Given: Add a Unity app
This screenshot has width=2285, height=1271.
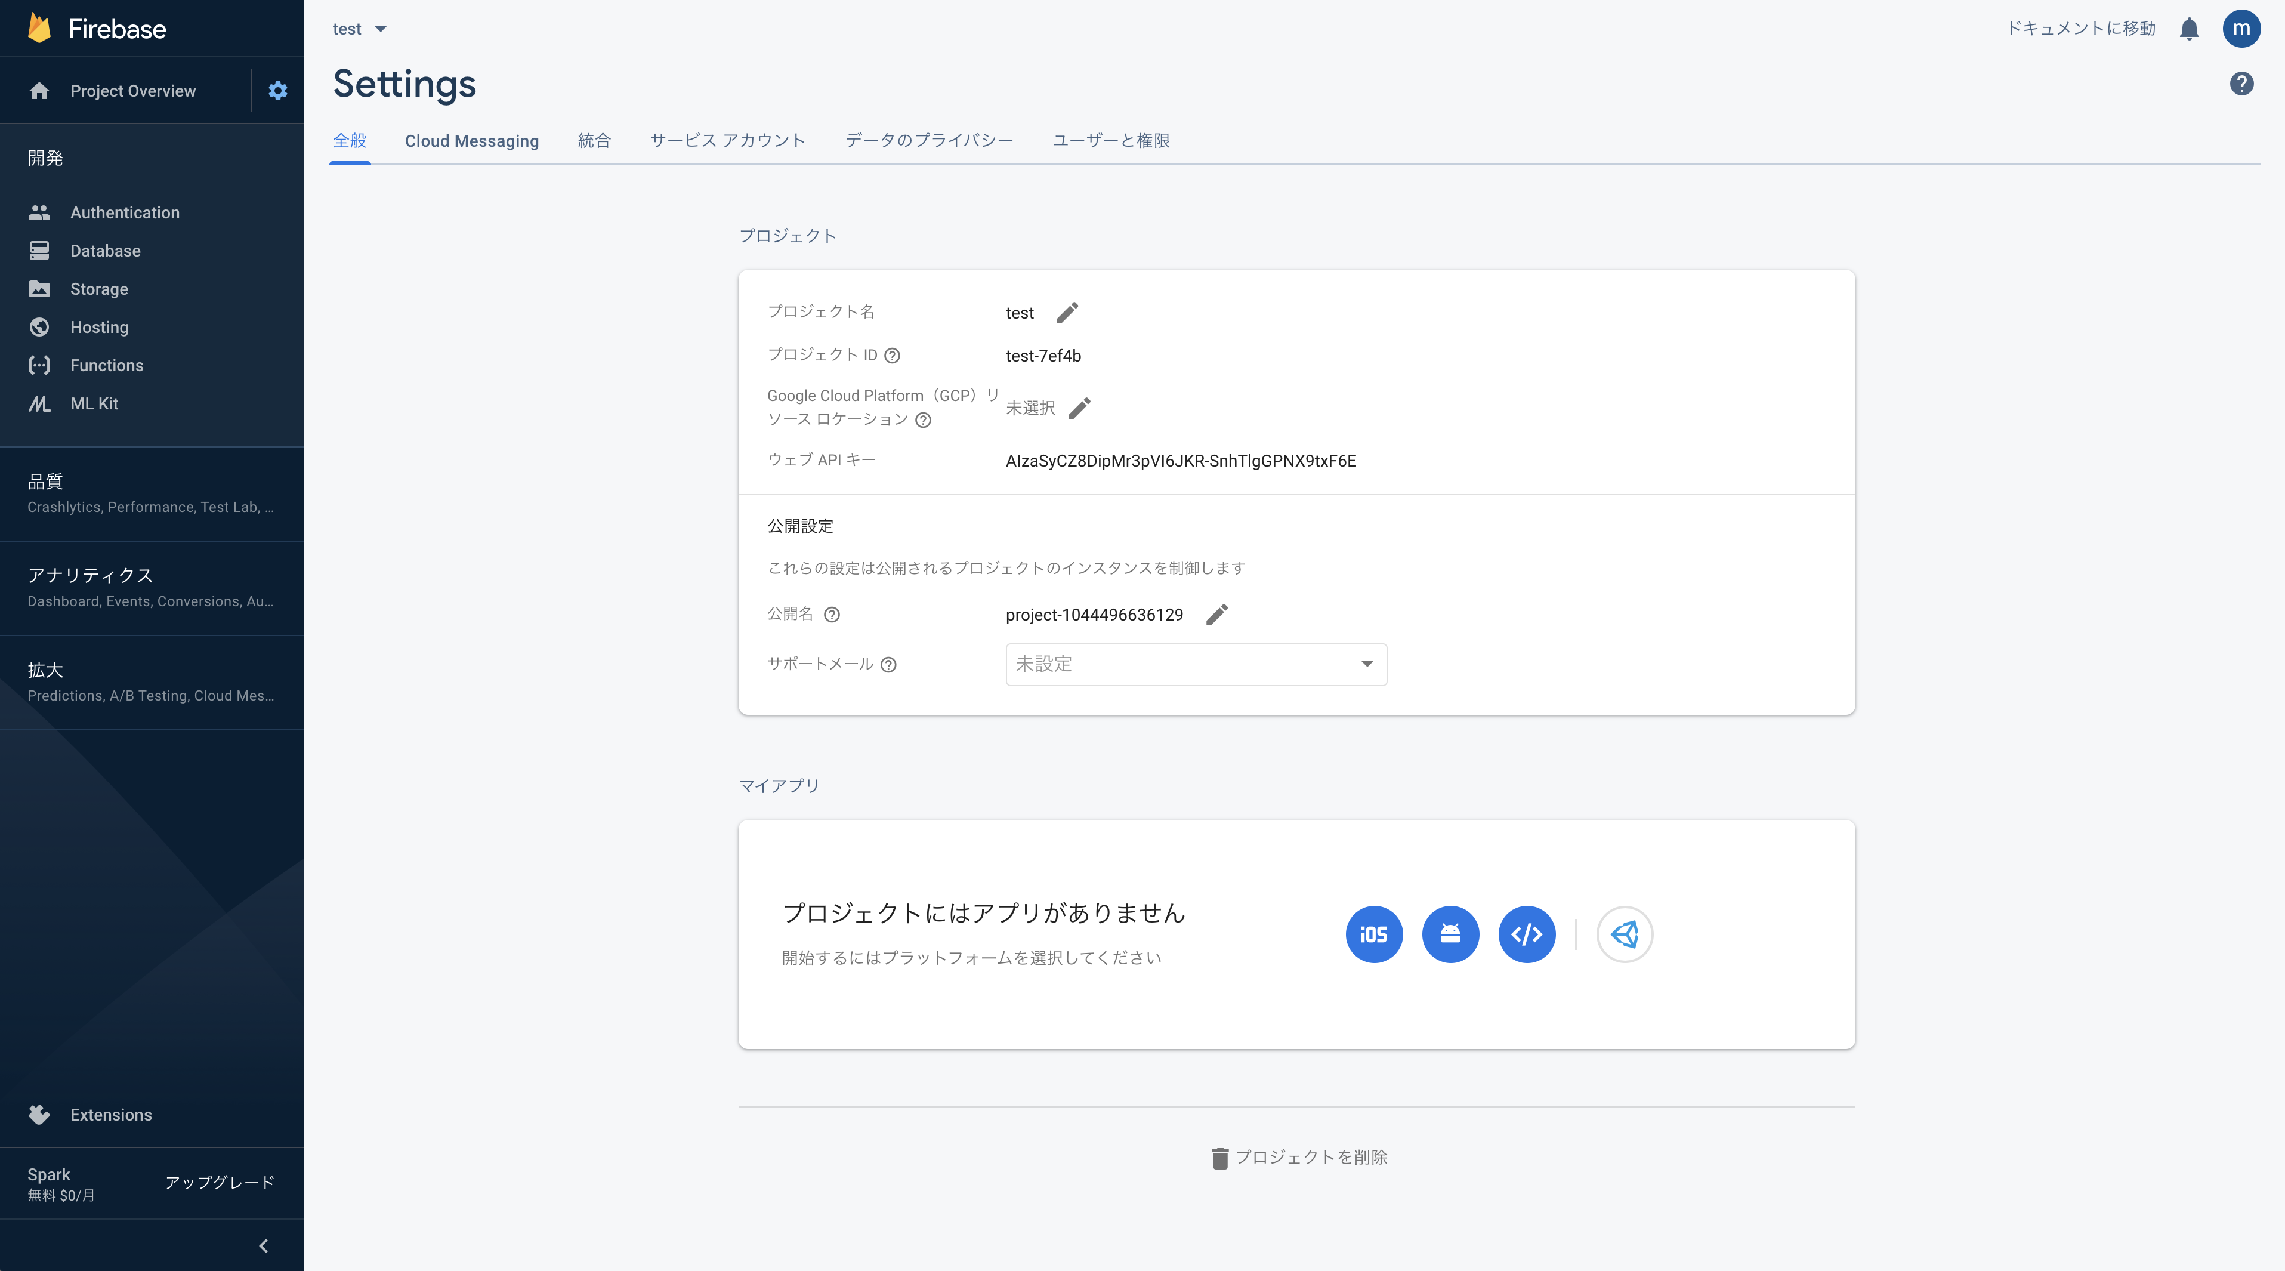Looking at the screenshot, I should [x=1625, y=934].
